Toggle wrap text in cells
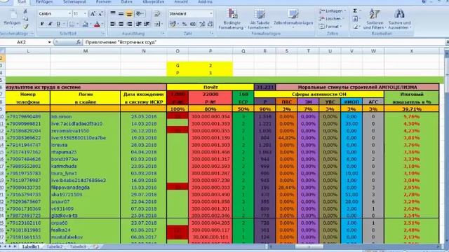Image resolution: width=449 pixels, height=252 pixels. pyautogui.click(x=157, y=14)
